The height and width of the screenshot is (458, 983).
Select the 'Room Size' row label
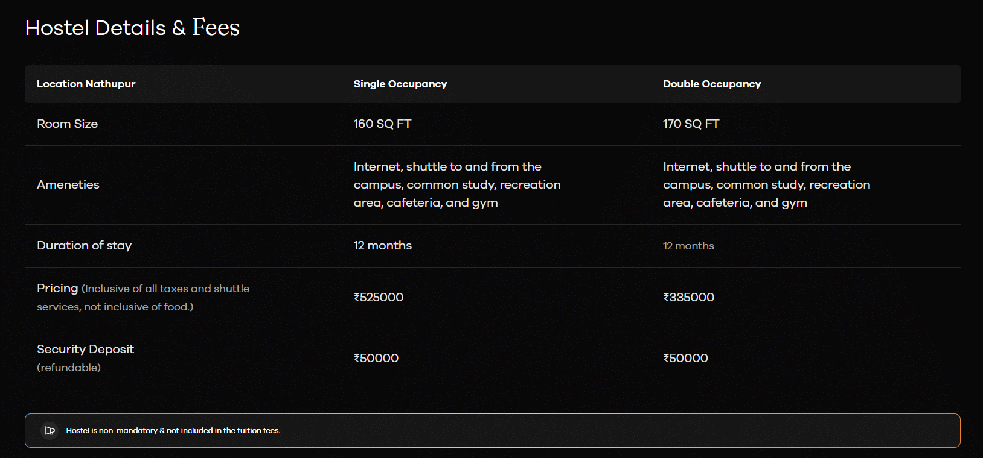point(67,124)
